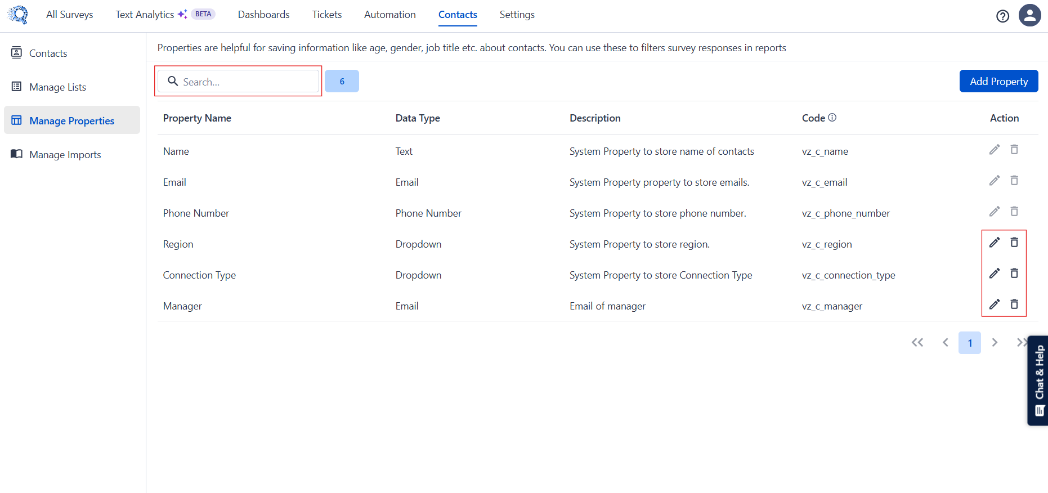This screenshot has width=1048, height=493.
Task: Go to next page arrow
Action: tap(995, 343)
